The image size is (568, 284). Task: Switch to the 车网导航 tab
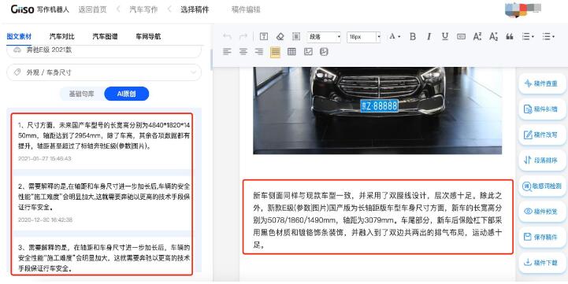pos(148,36)
